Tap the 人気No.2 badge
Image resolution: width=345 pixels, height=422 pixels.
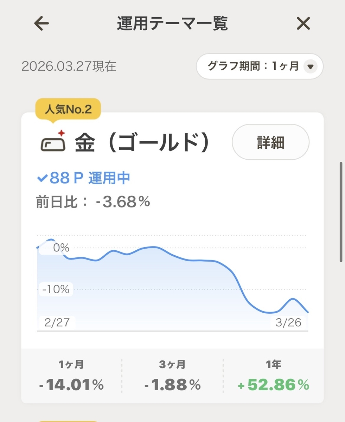(x=68, y=110)
